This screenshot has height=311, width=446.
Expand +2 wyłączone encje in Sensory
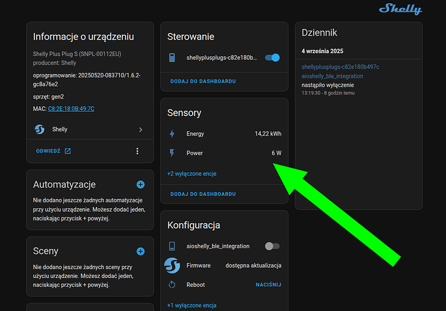[x=191, y=173]
